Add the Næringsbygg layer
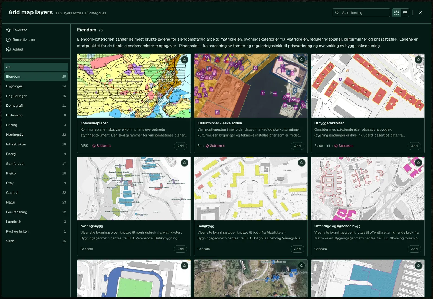Screen dimensions: 433x299 coord(181,249)
